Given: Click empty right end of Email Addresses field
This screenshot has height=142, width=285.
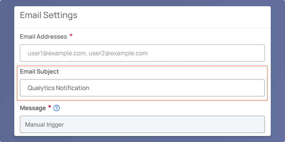Looking at the screenshot, I should click(236, 53).
